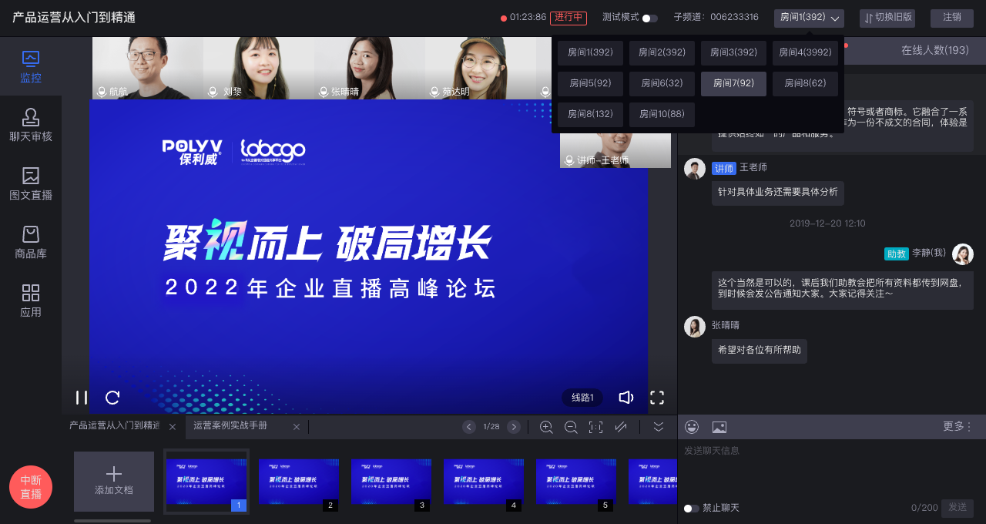Click 刘黎's video tile
This screenshot has width=986, height=524.
(259, 68)
